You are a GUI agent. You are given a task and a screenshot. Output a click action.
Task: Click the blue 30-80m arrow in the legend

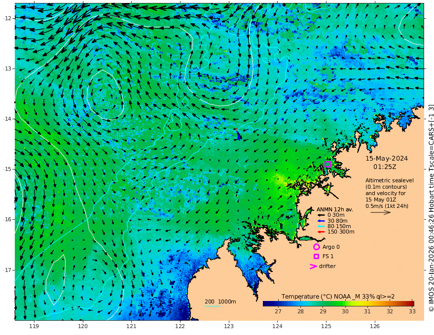(321, 221)
